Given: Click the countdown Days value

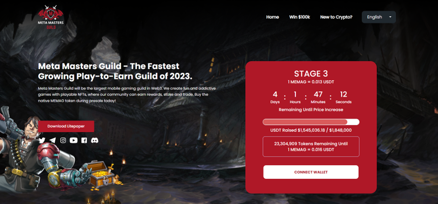Looking at the screenshot, I should coord(275,93).
